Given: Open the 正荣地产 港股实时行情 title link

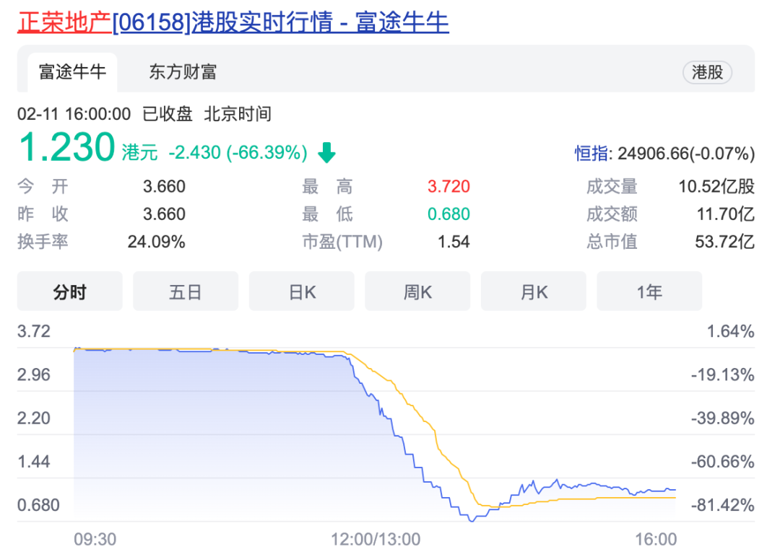Looking at the screenshot, I should tap(233, 22).
